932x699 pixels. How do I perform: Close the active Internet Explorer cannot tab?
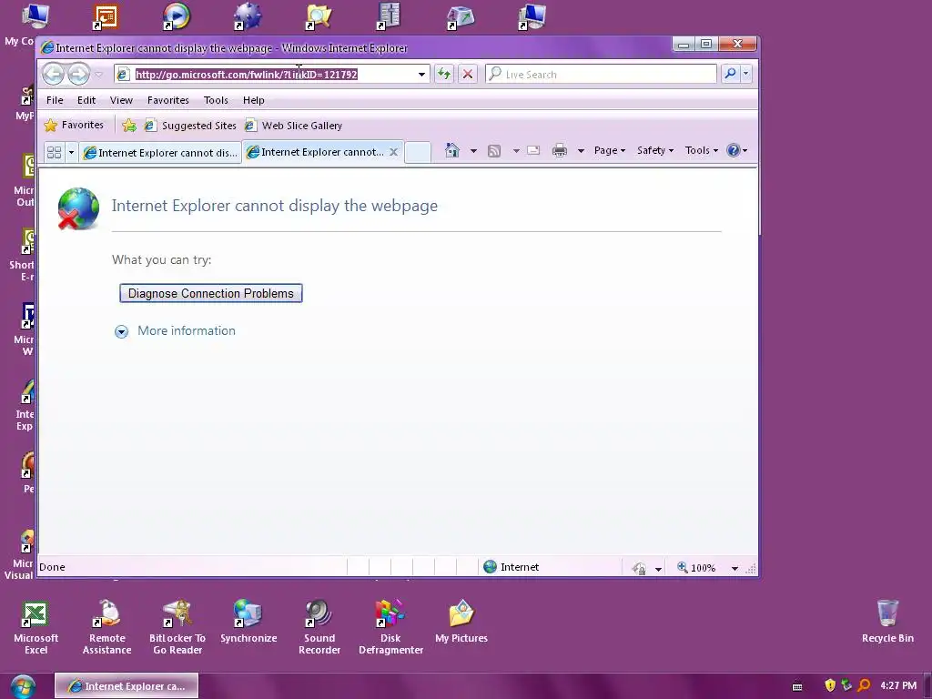point(393,152)
